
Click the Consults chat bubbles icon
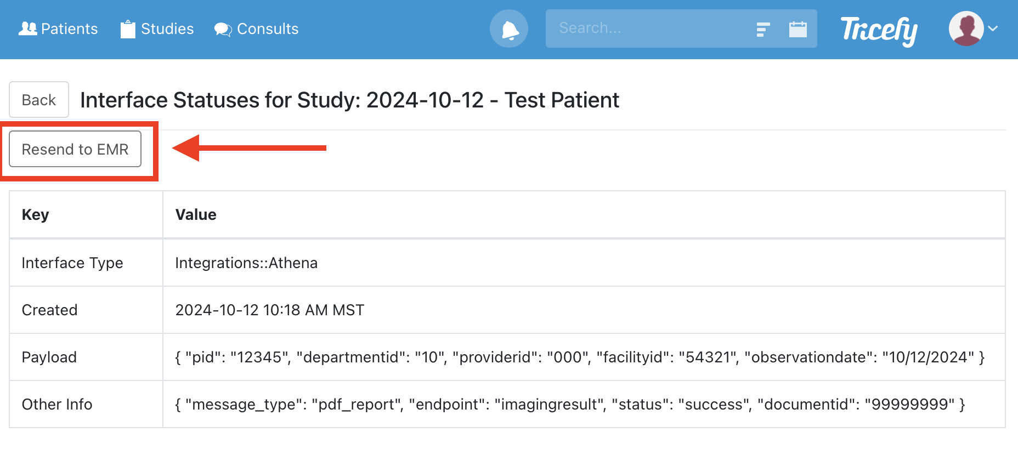[x=223, y=29]
